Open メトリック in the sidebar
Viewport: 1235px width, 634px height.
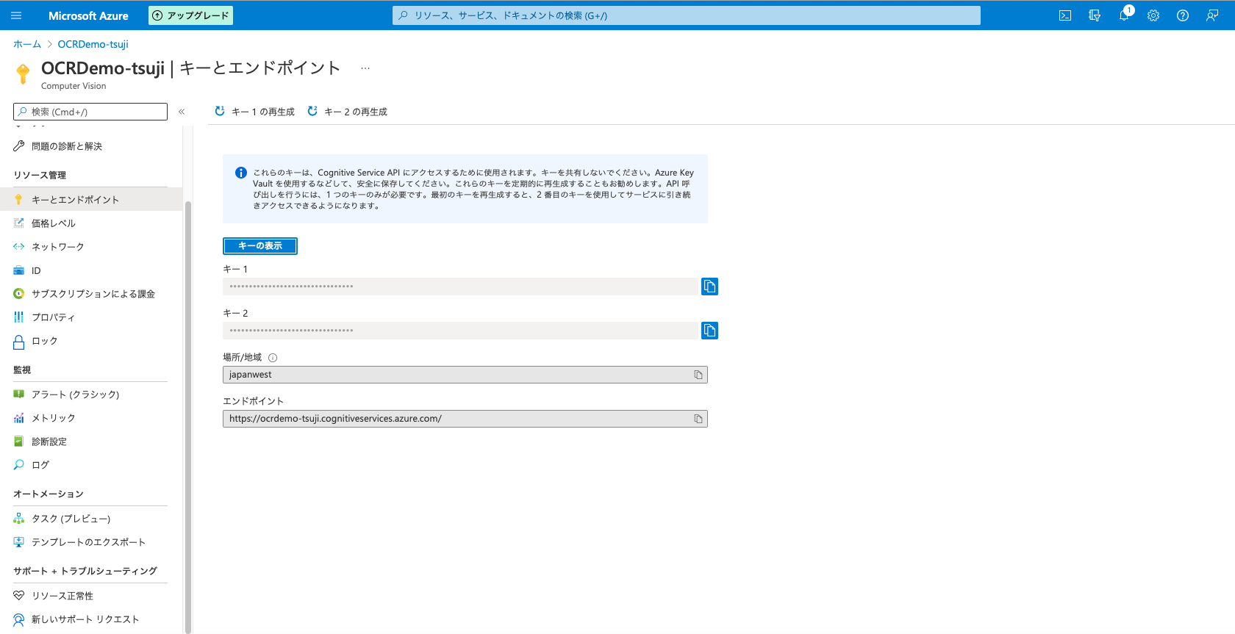[x=91, y=418]
